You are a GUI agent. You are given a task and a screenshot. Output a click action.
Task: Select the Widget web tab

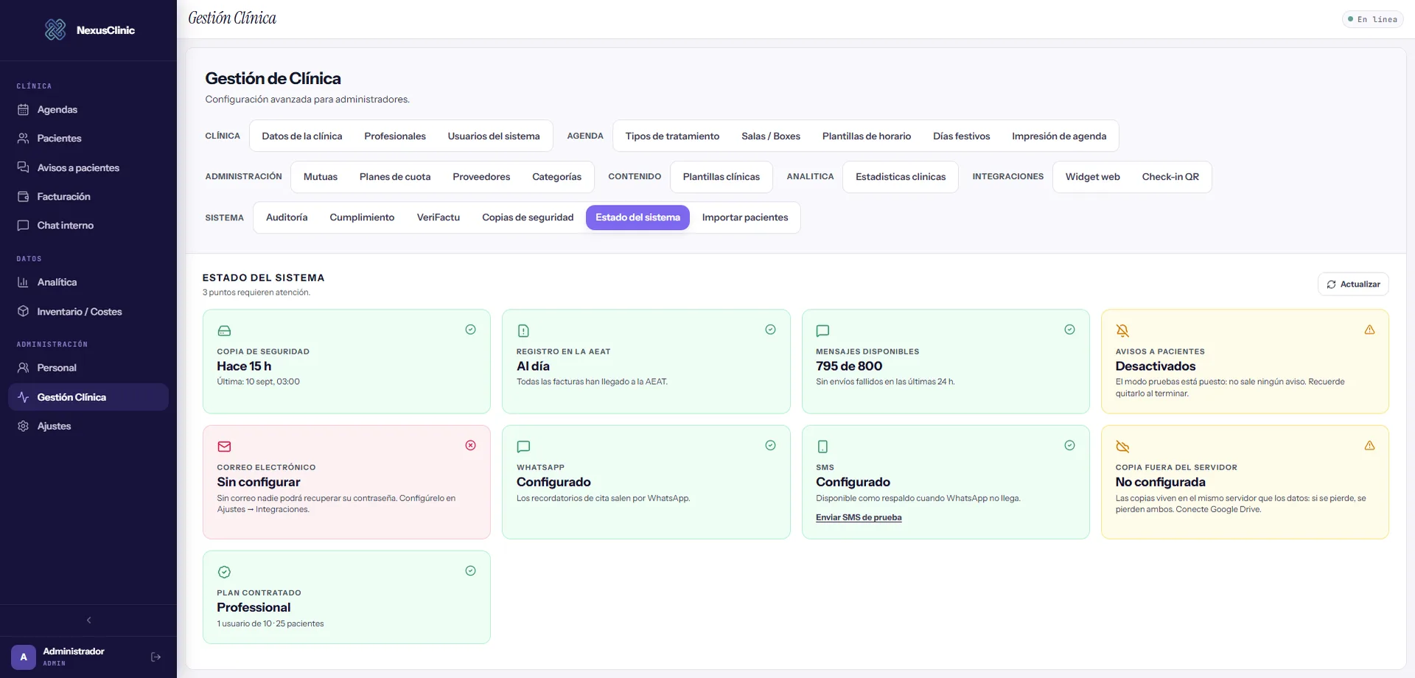(1092, 177)
